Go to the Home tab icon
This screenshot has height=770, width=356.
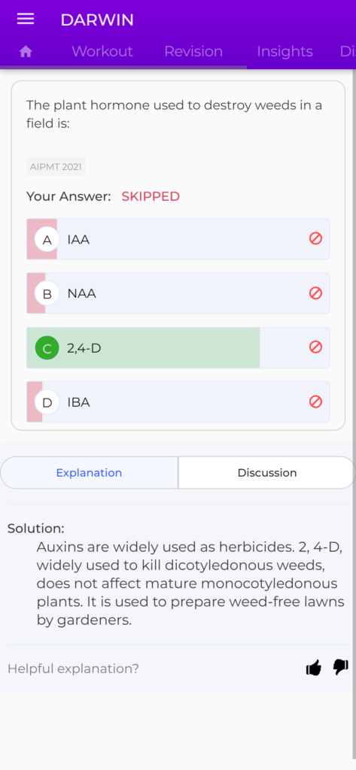click(x=26, y=52)
